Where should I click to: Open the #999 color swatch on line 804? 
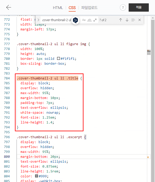tap(36, 176)
